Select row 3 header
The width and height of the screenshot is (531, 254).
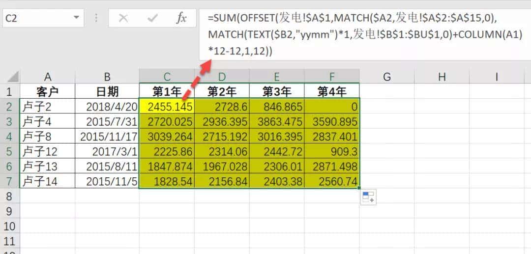pos(9,121)
